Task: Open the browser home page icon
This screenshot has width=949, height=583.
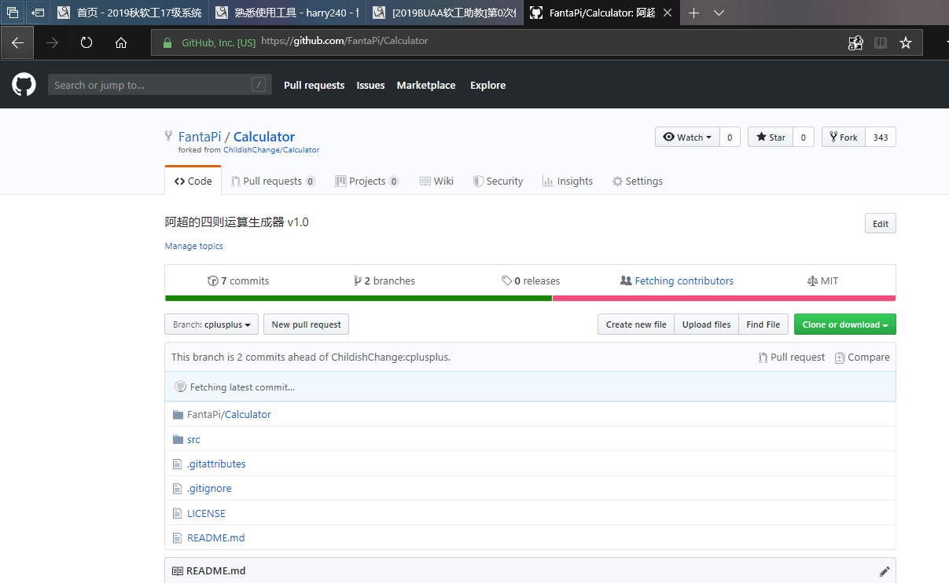Action: (121, 43)
